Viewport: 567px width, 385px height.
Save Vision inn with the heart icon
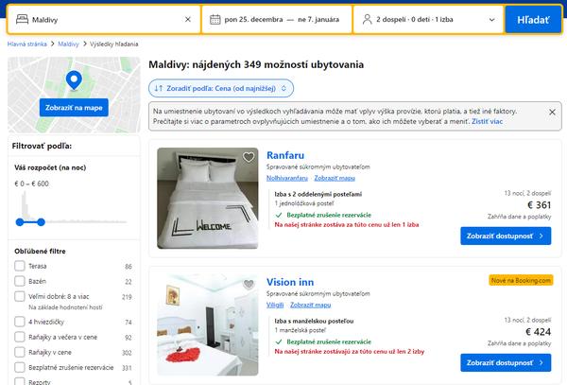(x=249, y=284)
